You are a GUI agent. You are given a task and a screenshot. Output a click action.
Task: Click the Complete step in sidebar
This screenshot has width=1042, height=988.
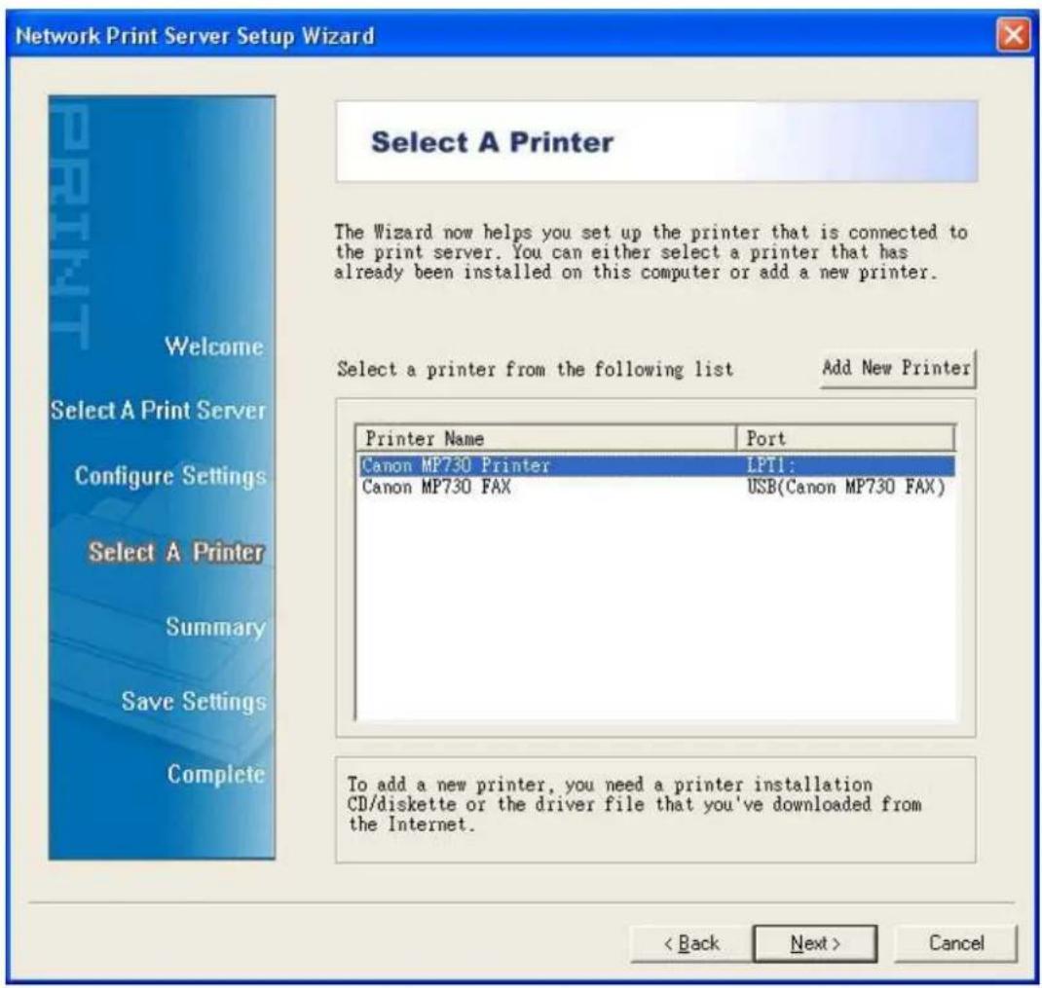pyautogui.click(x=215, y=774)
